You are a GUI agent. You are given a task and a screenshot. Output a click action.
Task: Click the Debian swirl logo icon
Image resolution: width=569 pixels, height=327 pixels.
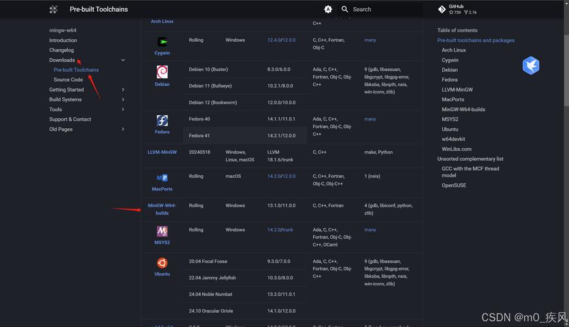(162, 72)
